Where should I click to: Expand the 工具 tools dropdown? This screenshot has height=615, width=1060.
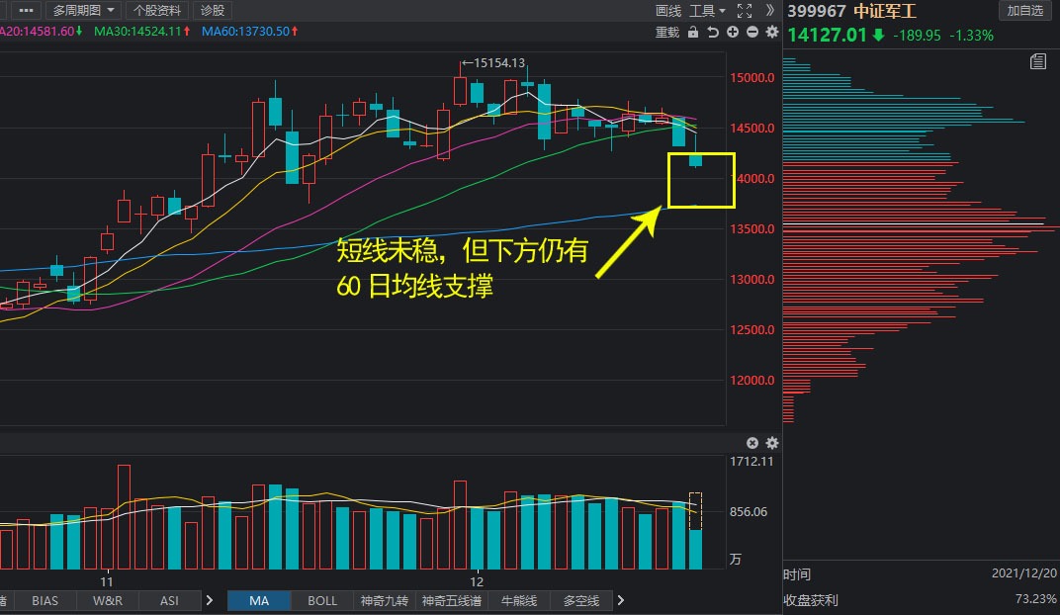707,11
